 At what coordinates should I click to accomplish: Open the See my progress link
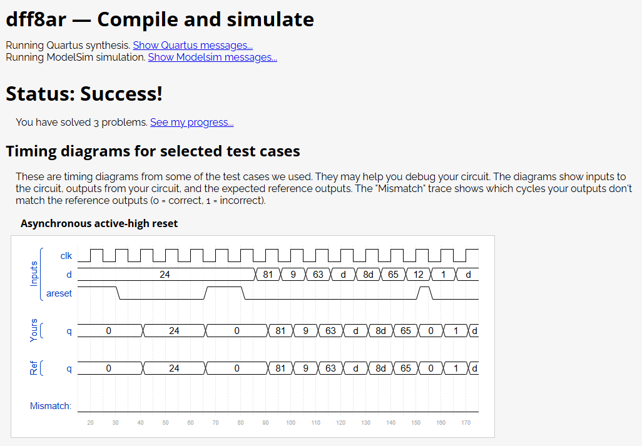(x=191, y=122)
